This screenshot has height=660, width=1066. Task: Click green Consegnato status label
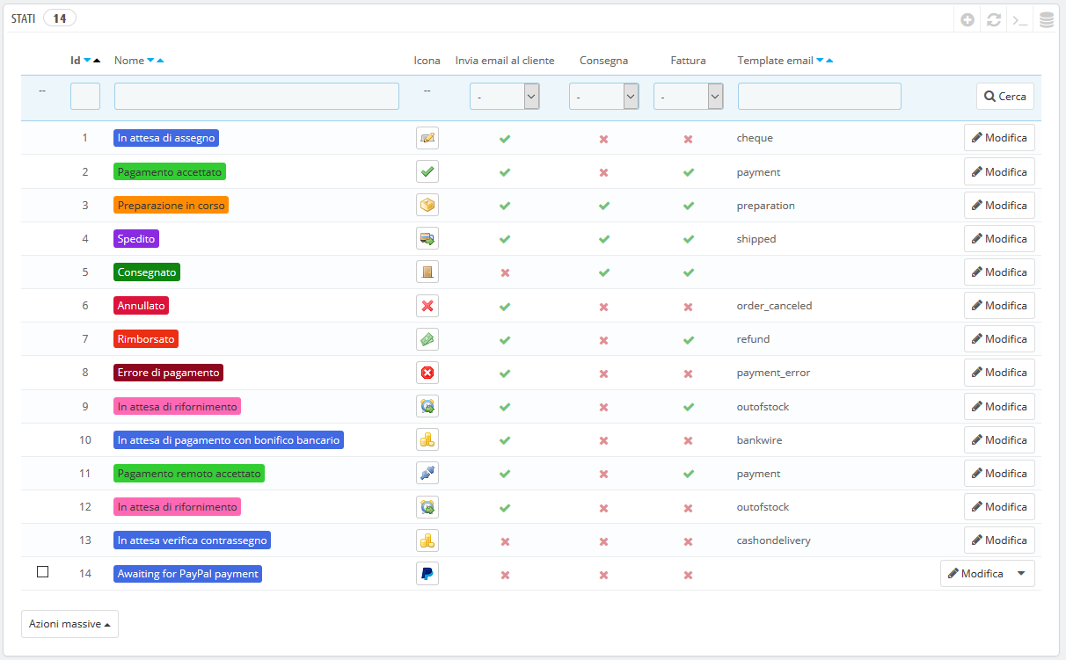[147, 272]
